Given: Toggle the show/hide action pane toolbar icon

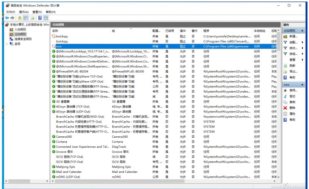Looking at the screenshot, I should click(x=46, y=18).
